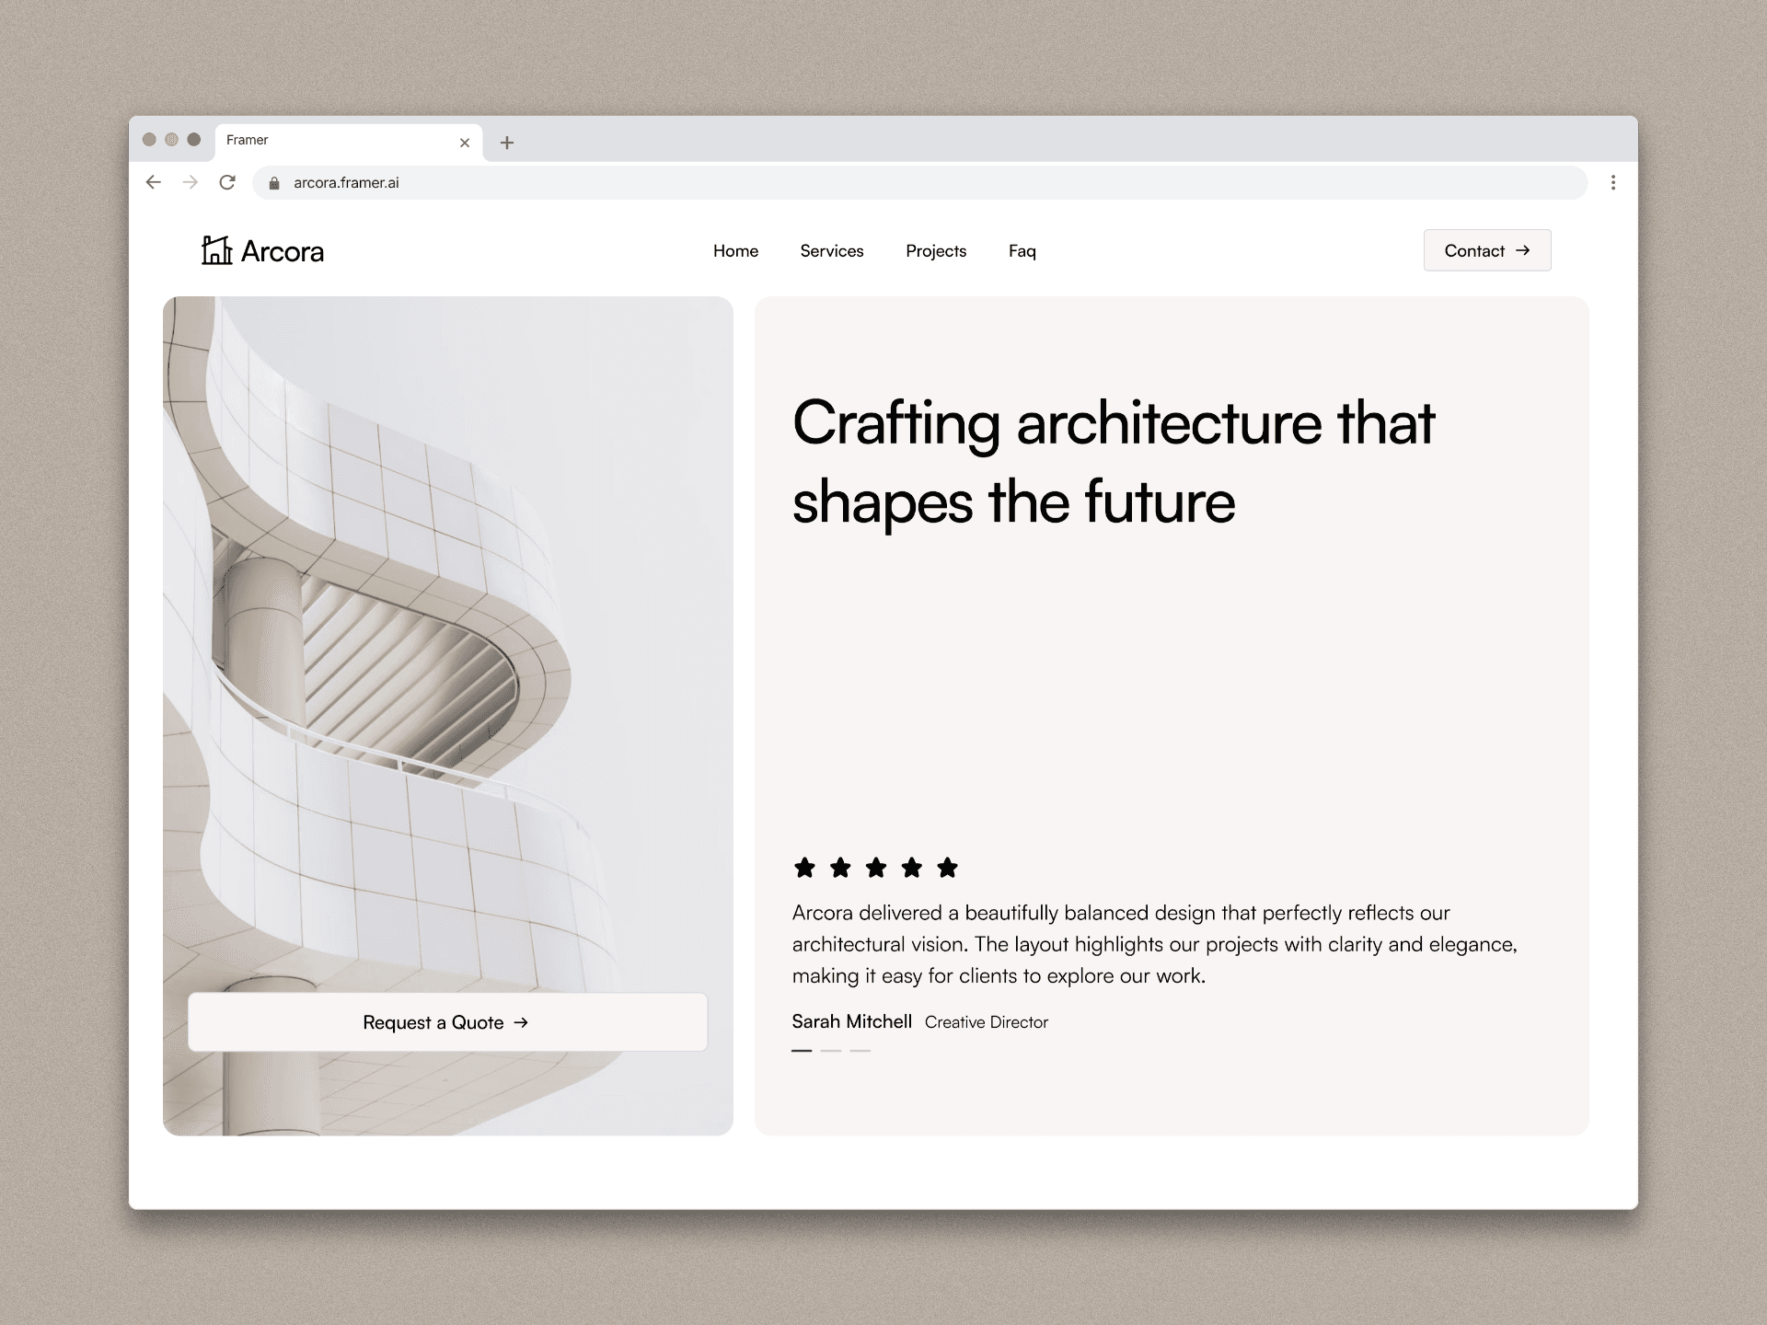Image resolution: width=1767 pixels, height=1325 pixels.
Task: Open the browser three-dot menu
Action: point(1612,182)
